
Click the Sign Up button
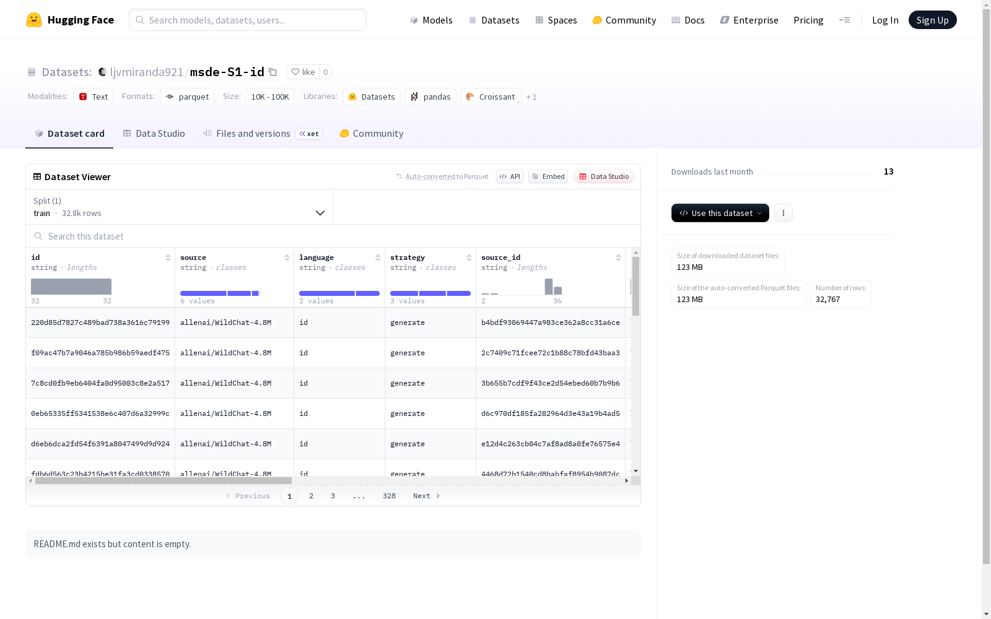pos(932,20)
